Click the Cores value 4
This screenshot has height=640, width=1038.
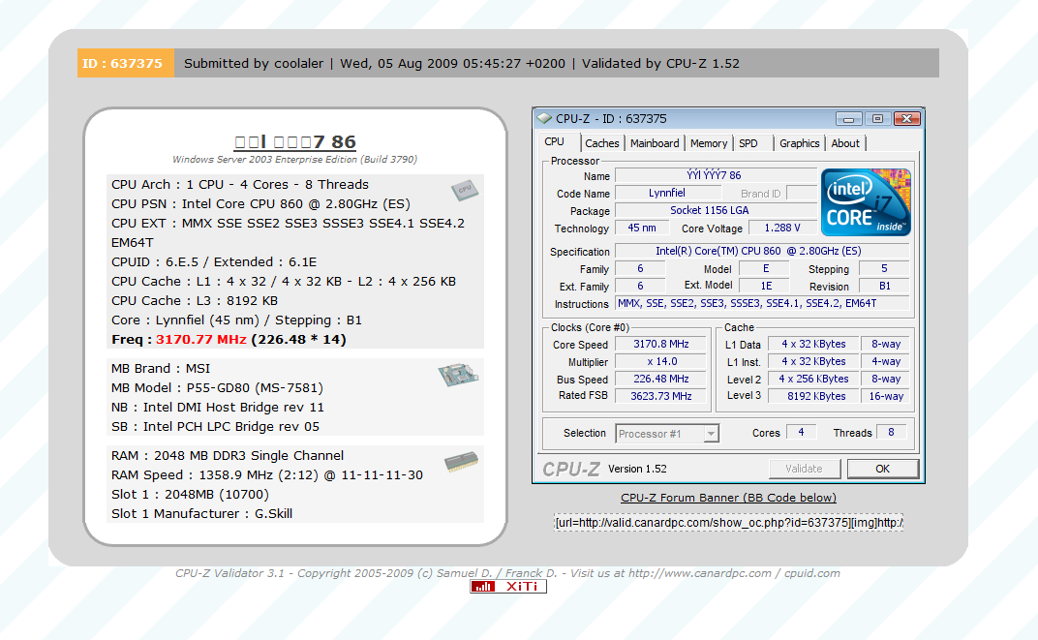[801, 432]
